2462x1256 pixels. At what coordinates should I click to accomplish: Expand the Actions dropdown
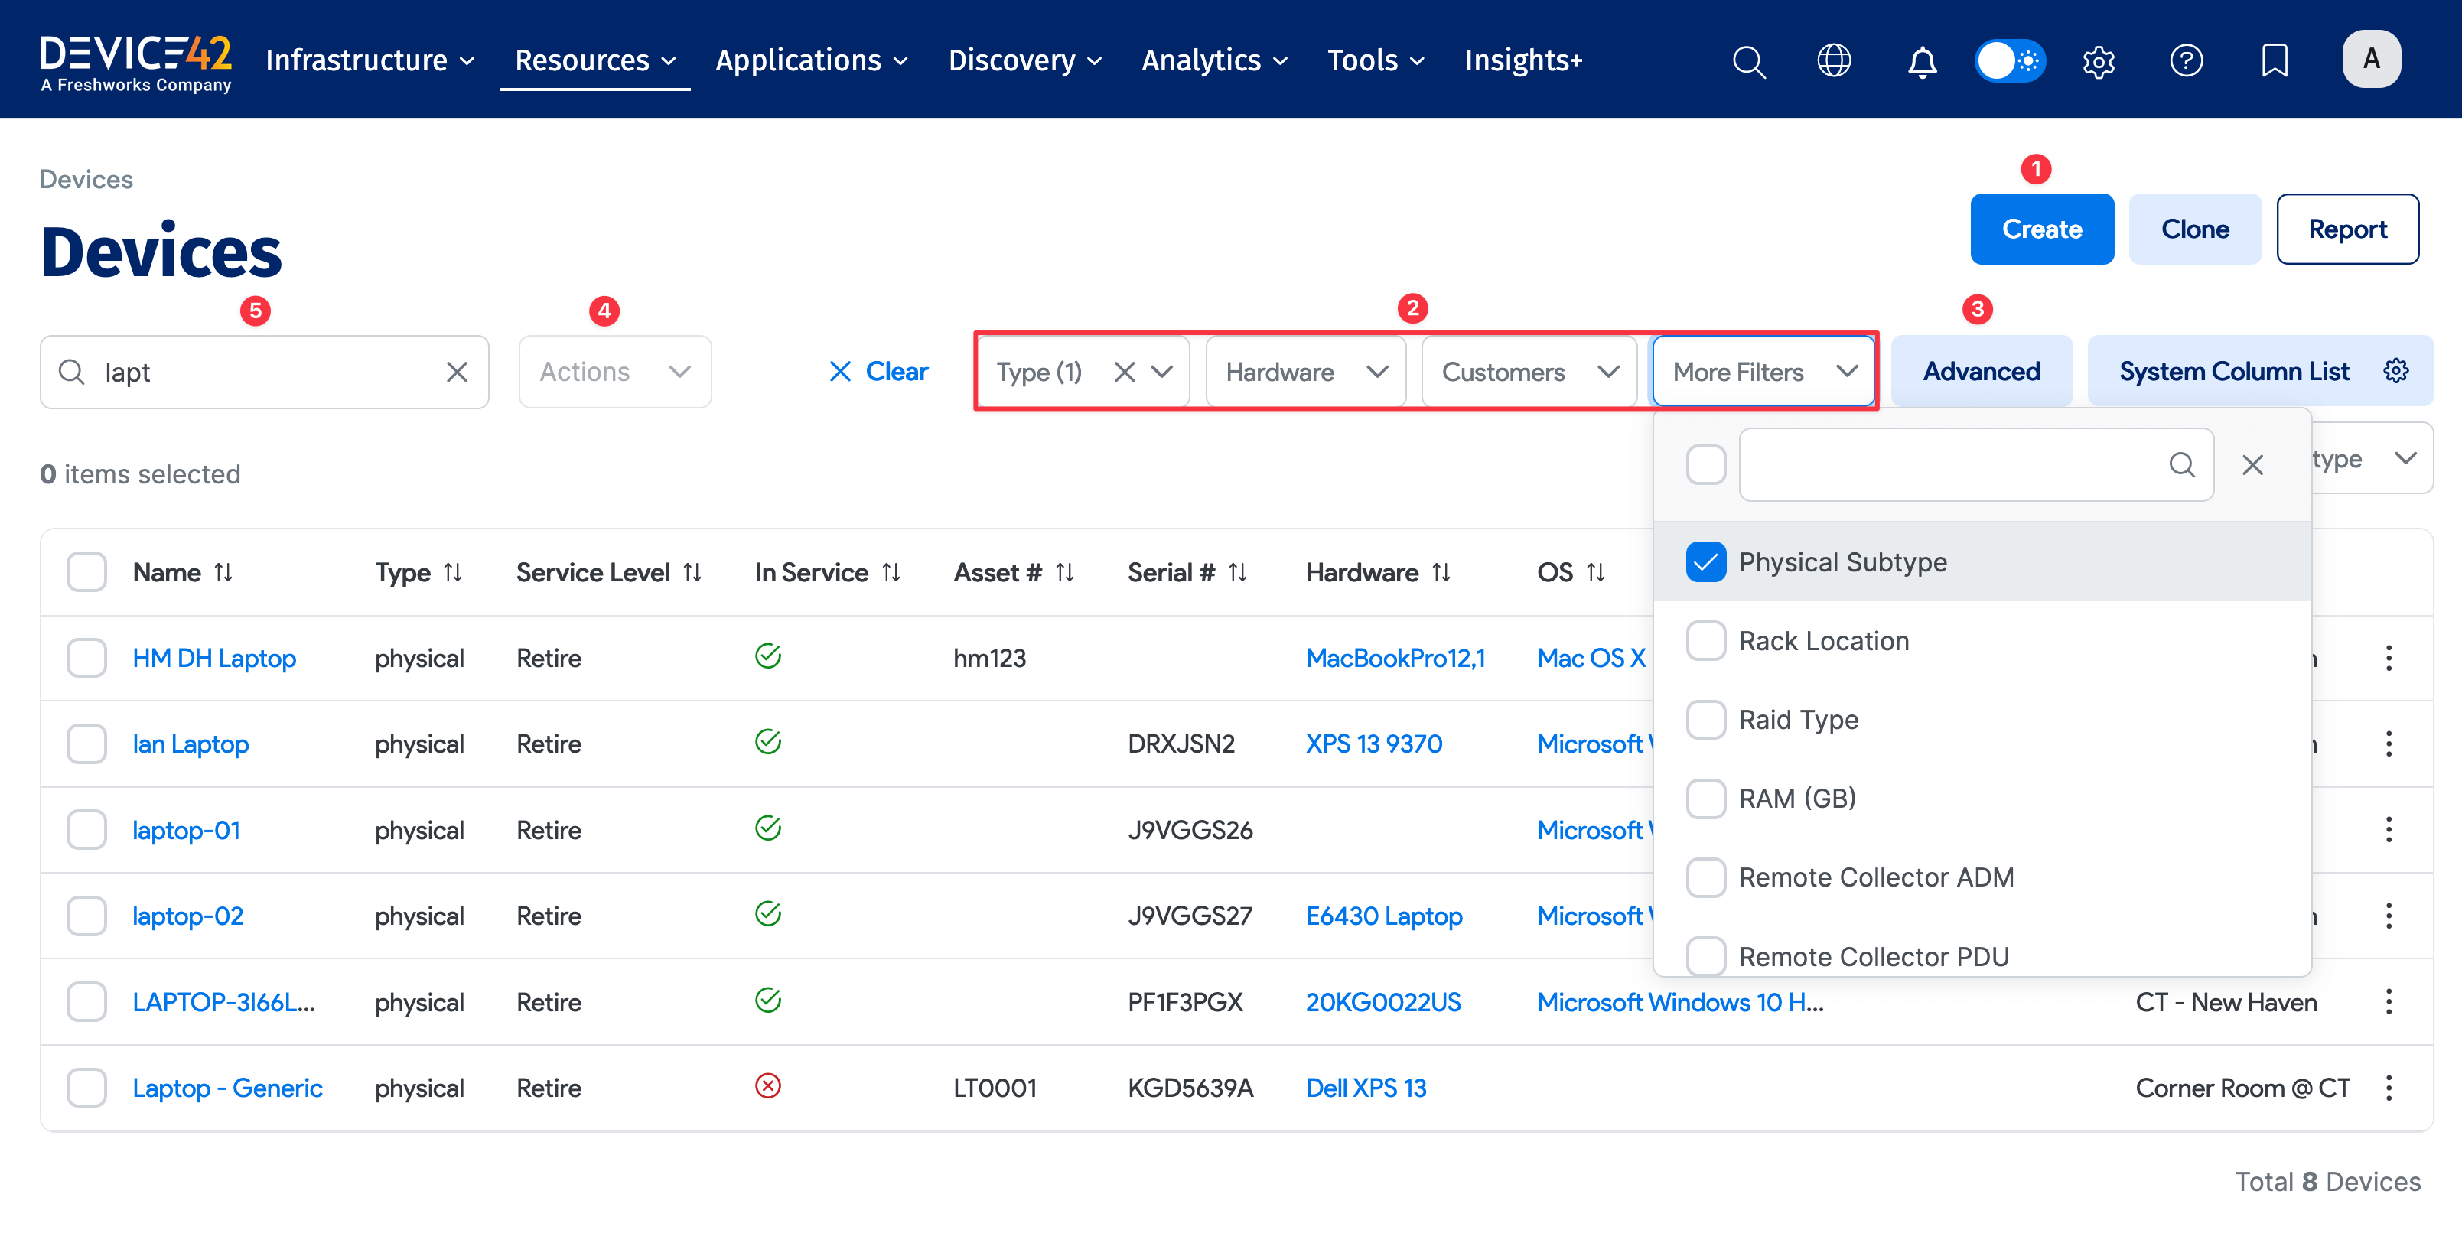[614, 371]
